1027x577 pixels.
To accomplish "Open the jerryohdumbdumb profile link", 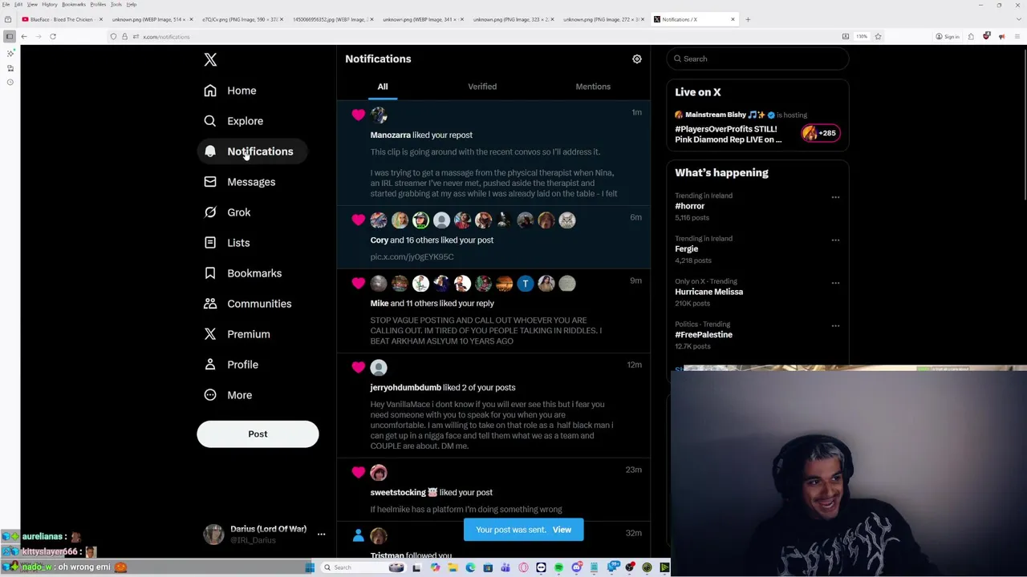I will pyautogui.click(x=405, y=387).
